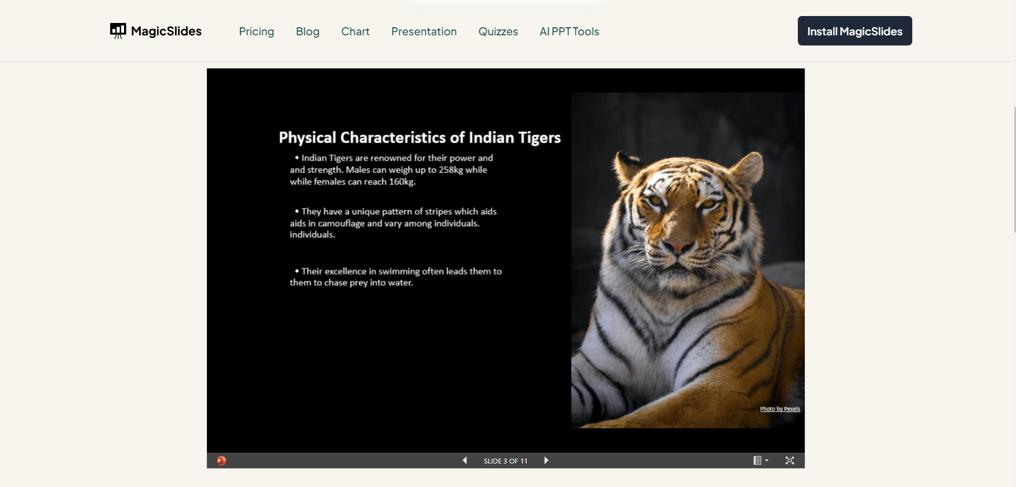The height and width of the screenshot is (487, 1016).
Task: Click the MagicSlides logo icon
Action: 118,31
